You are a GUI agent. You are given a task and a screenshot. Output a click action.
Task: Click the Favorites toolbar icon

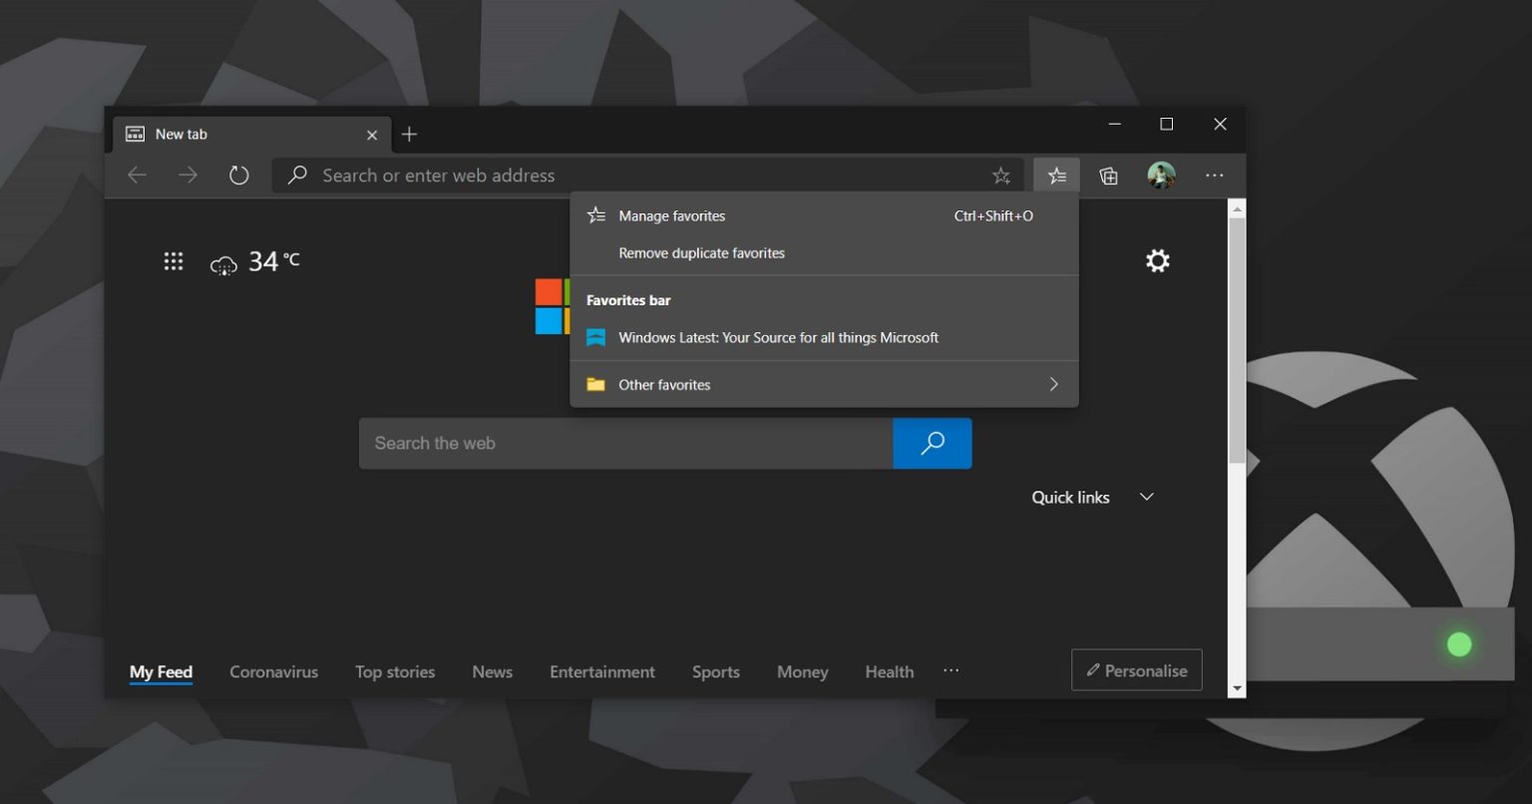pyautogui.click(x=1056, y=176)
